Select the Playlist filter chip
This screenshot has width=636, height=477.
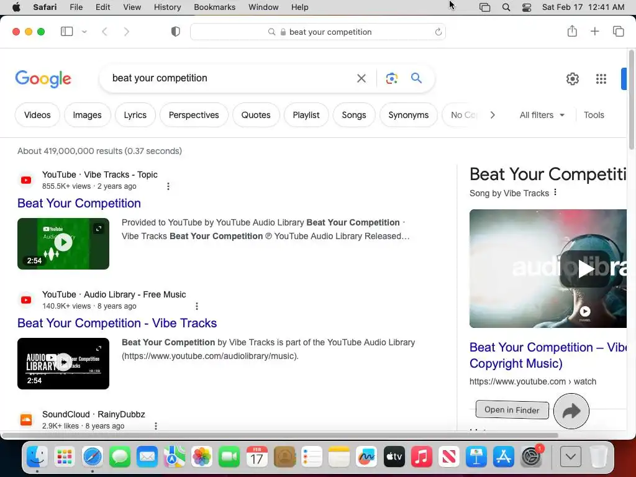pyautogui.click(x=306, y=115)
